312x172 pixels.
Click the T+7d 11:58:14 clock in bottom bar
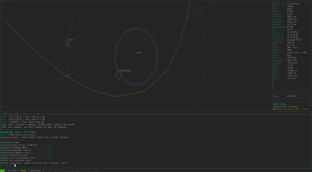12,170
